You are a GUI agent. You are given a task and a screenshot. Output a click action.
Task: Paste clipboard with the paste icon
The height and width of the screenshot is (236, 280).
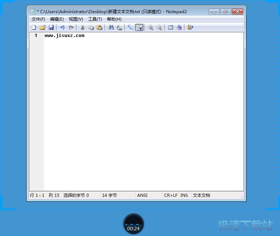[99, 27]
